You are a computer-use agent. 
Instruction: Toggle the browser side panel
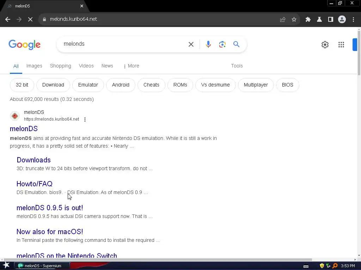[x=331, y=20]
